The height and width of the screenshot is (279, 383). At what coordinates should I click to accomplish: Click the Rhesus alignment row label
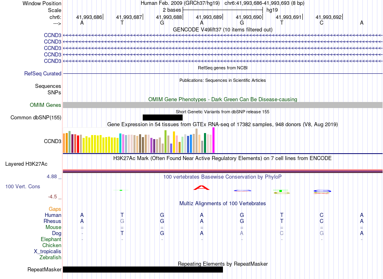coord(52,221)
